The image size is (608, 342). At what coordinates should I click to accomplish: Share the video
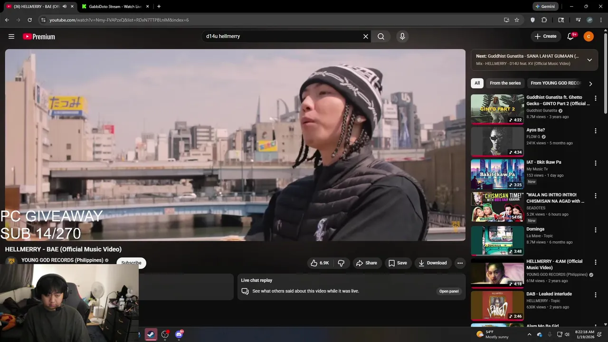point(366,263)
